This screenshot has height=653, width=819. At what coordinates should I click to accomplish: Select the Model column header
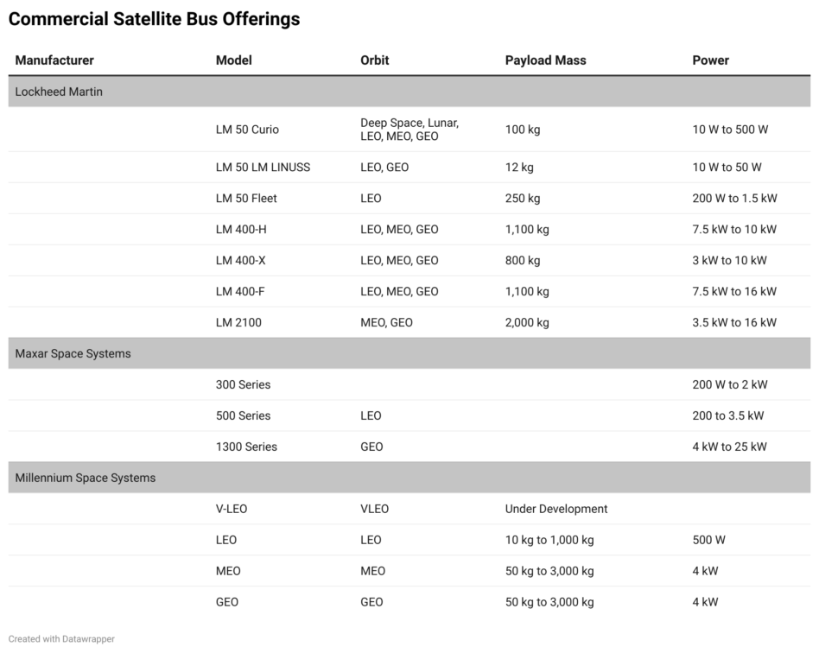[233, 60]
